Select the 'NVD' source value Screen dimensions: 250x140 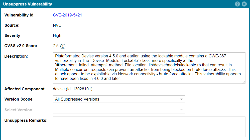click(x=57, y=25)
